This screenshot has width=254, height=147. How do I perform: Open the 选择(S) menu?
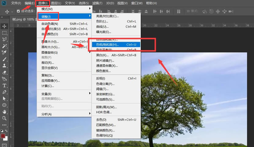coord(84,3)
